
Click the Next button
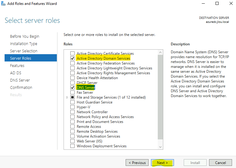[162, 163]
